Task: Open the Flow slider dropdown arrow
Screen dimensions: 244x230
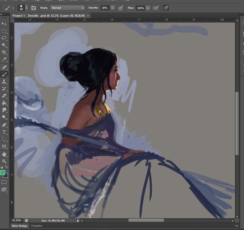Action: coord(148,8)
